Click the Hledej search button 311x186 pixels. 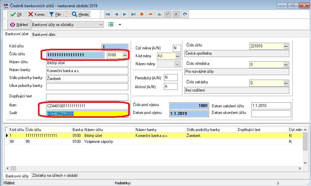[x=80, y=14]
